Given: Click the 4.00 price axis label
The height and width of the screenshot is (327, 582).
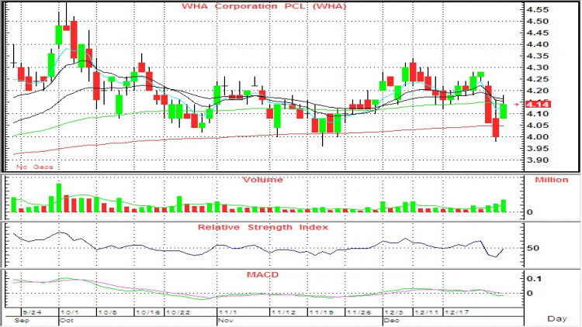Looking at the screenshot, I should pyautogui.click(x=538, y=137).
